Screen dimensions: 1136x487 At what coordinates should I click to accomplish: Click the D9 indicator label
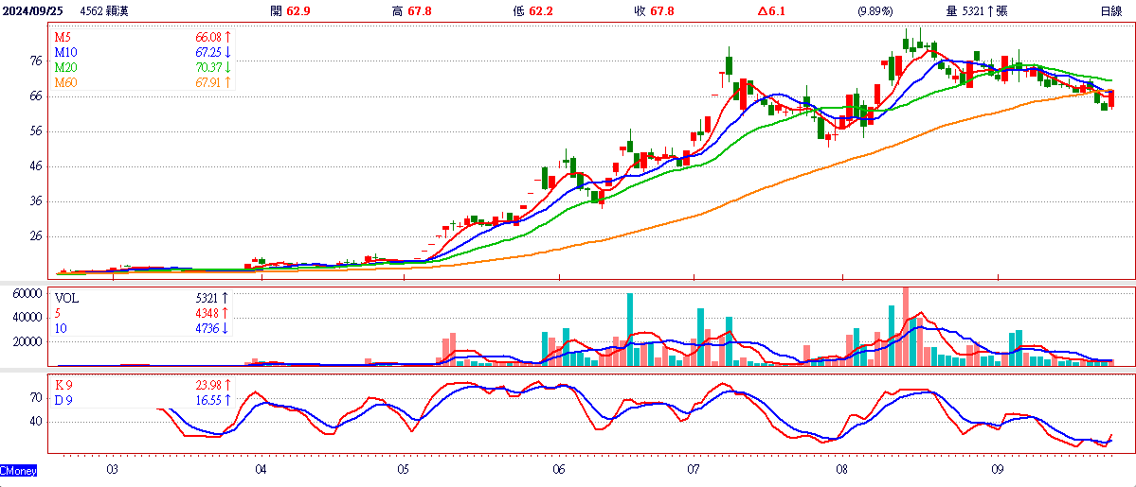63,399
